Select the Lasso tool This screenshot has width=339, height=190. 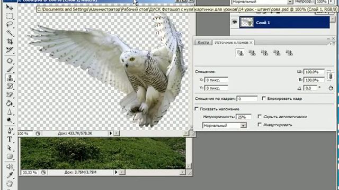[10, 24]
